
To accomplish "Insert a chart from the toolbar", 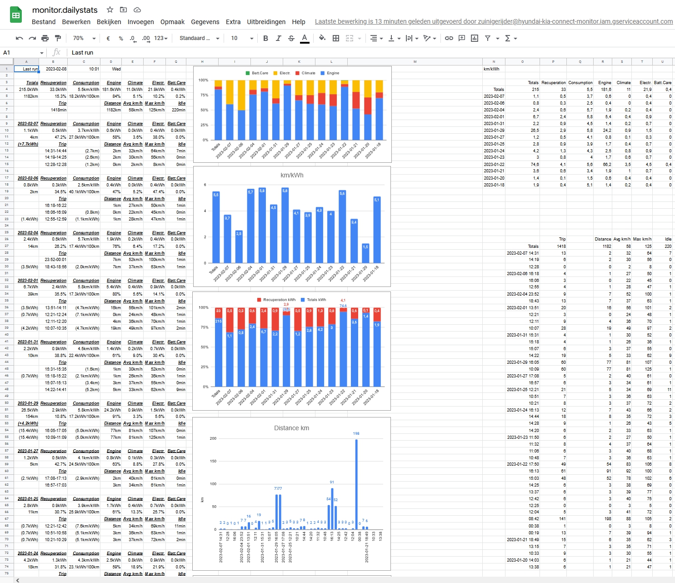I will (x=475, y=38).
